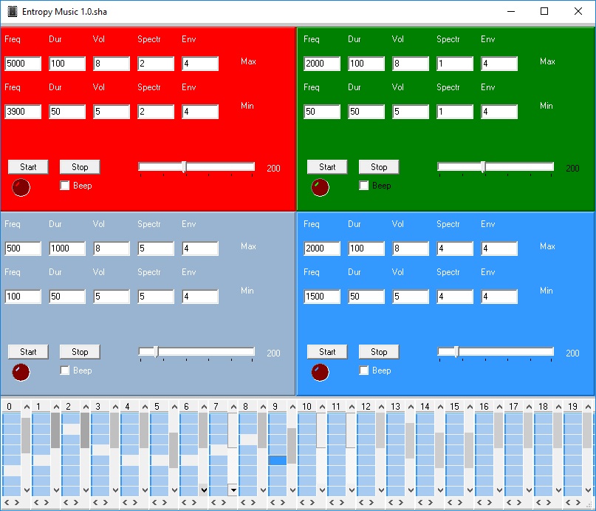Click right arrow below column 12

point(371,503)
